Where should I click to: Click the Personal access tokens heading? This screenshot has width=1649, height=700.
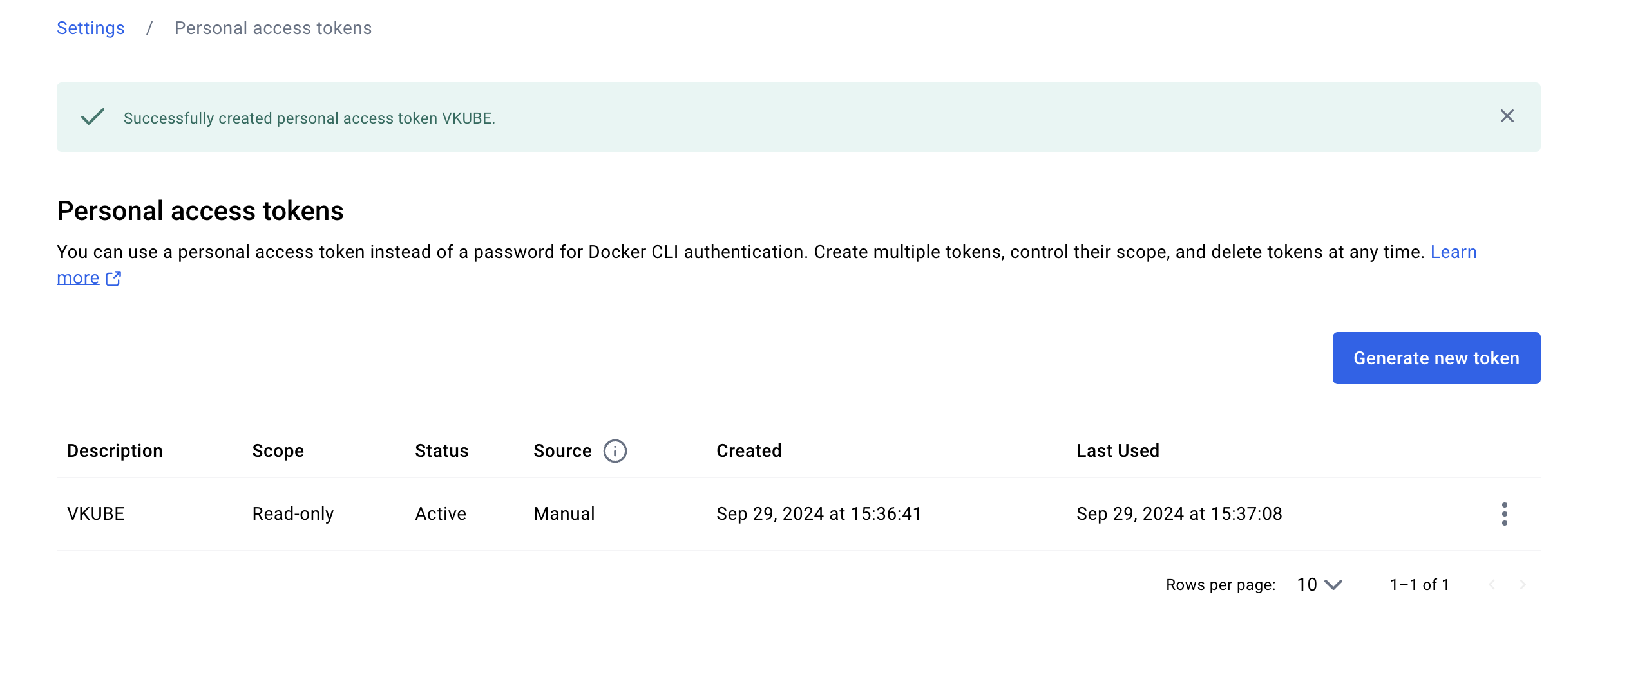[x=200, y=212]
